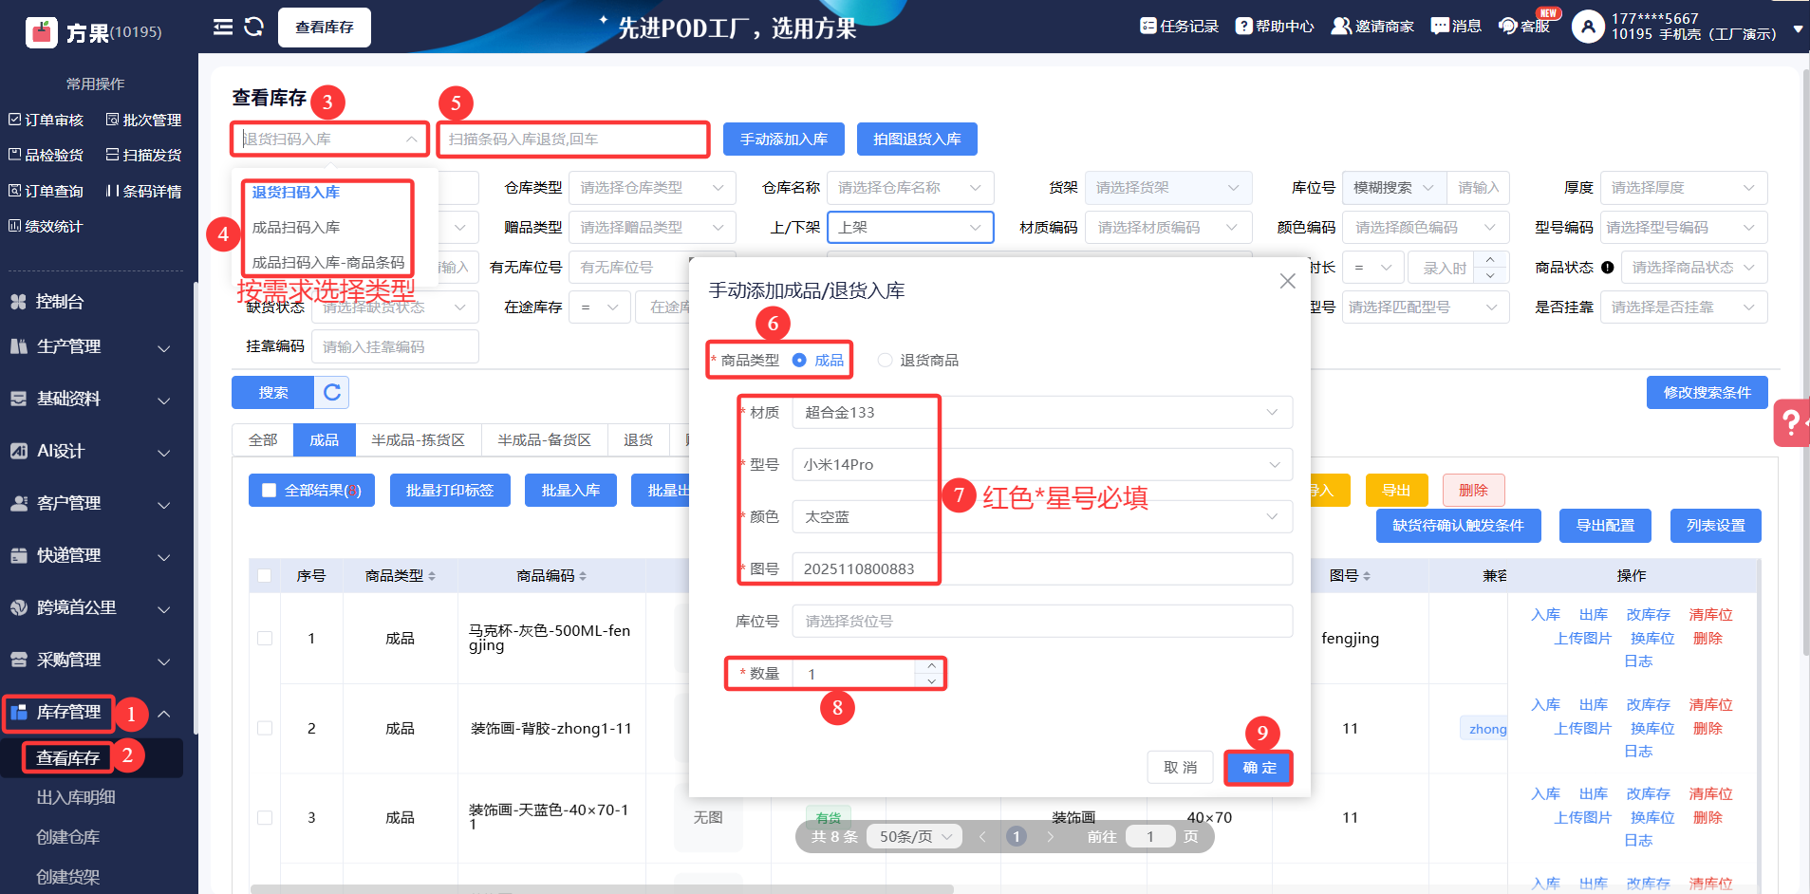The width and height of the screenshot is (1810, 894).
Task: Expand 基础资料 menu
Action: click(90, 399)
